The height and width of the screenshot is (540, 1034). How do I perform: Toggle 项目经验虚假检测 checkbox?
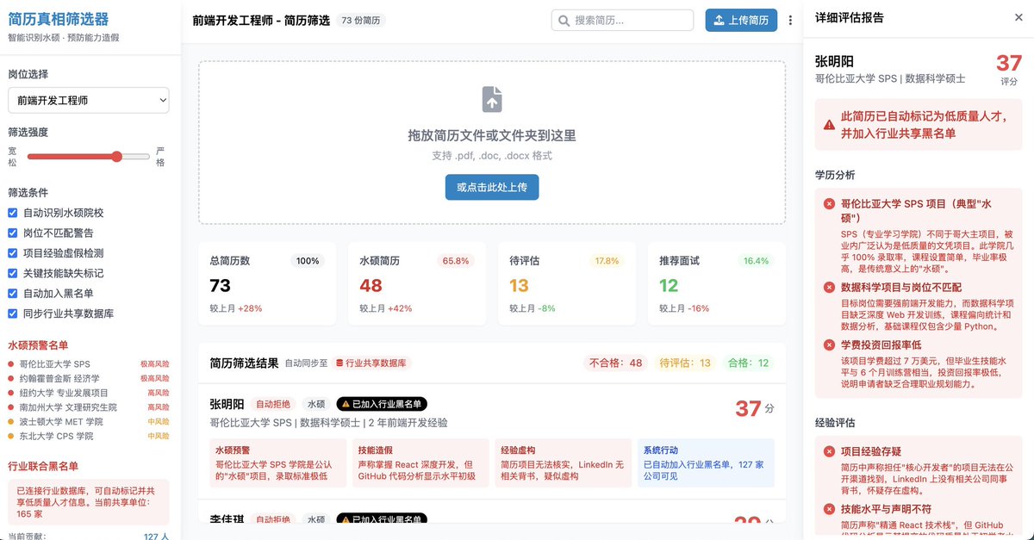[13, 253]
